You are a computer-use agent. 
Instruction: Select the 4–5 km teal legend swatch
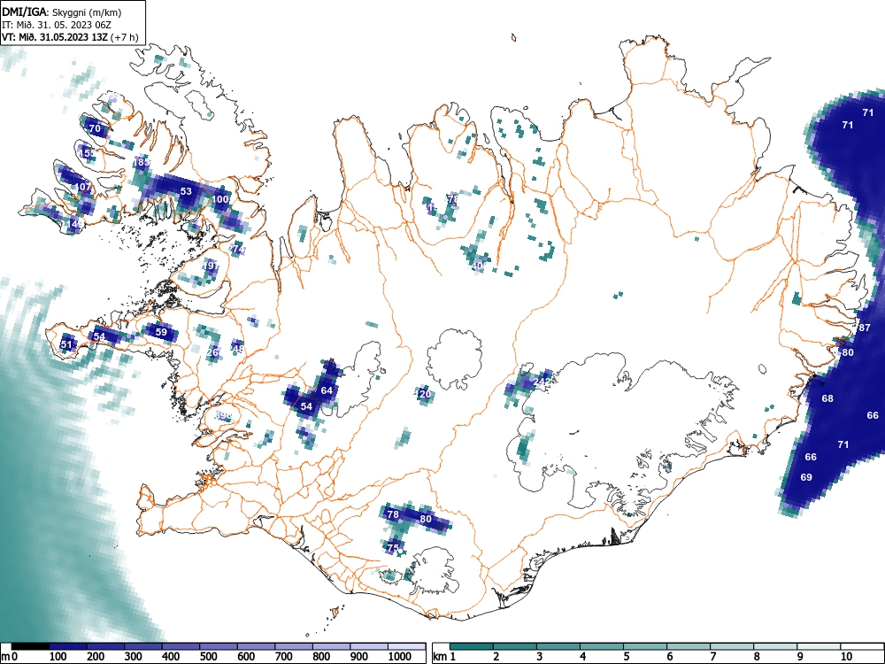coord(602,646)
